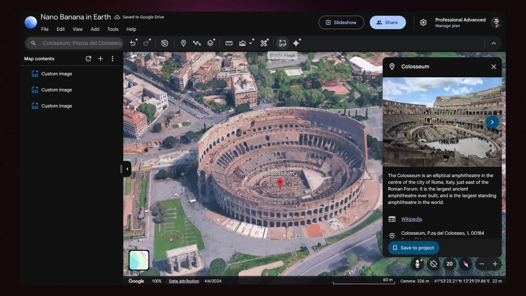Viewport: 526px width, 296px height.
Task: Click the Google Earth logo
Action: (x=31, y=22)
